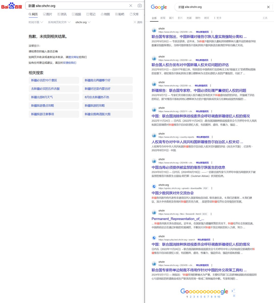The width and height of the screenshot is (274, 303).
Task: Expand Baidu ohchr.org site filter
Action: tap(83, 22)
